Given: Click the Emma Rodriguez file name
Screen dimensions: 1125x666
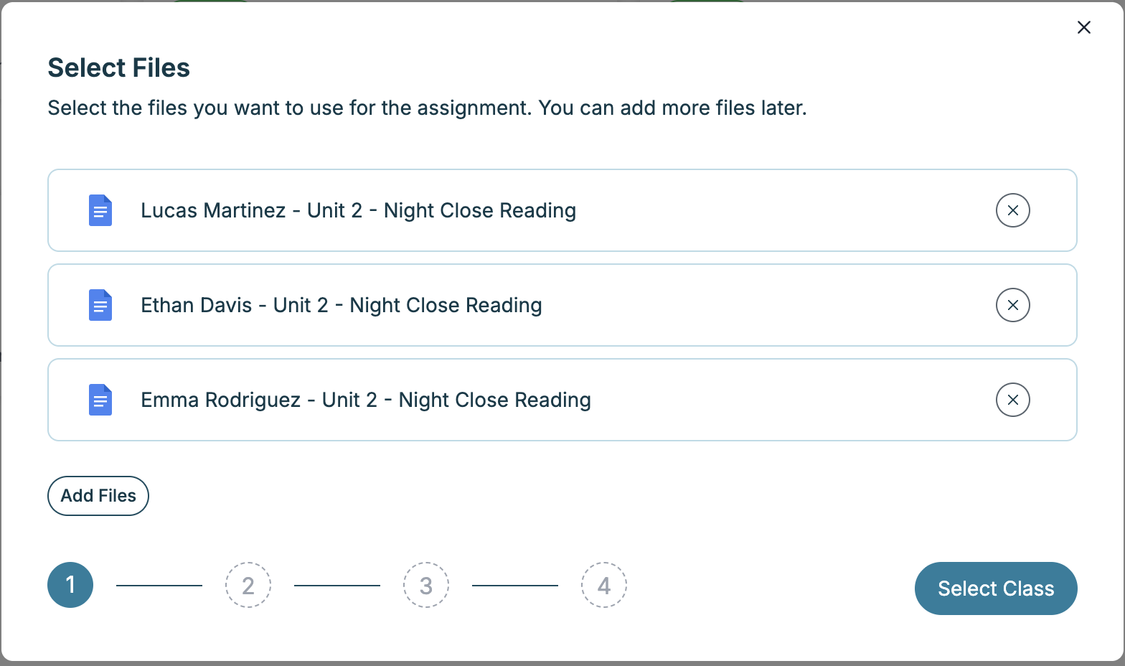Looking at the screenshot, I should (x=365, y=400).
